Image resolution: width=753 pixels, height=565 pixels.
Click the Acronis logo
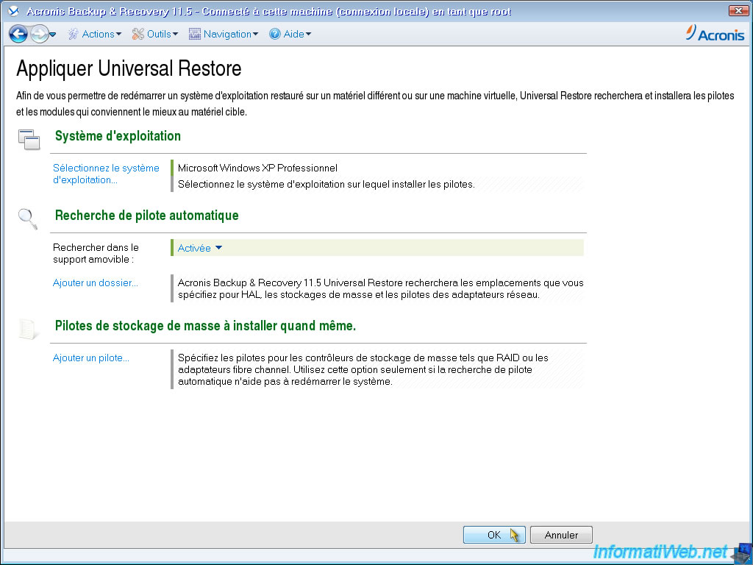715,33
